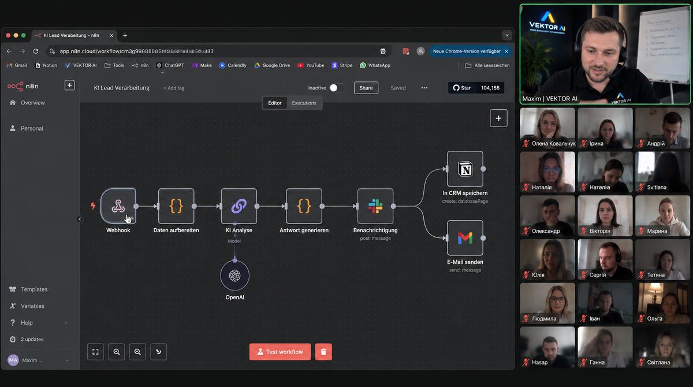Select the E-Mail senden Gmail node
The height and width of the screenshot is (387, 693).
465,237
